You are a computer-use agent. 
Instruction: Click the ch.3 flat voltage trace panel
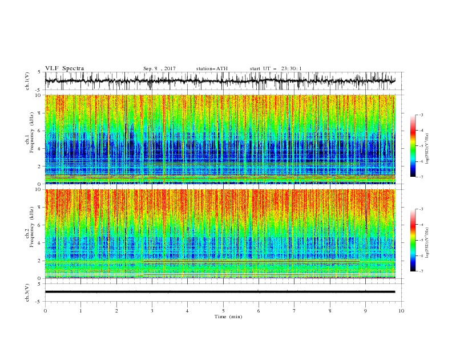coord(224,293)
